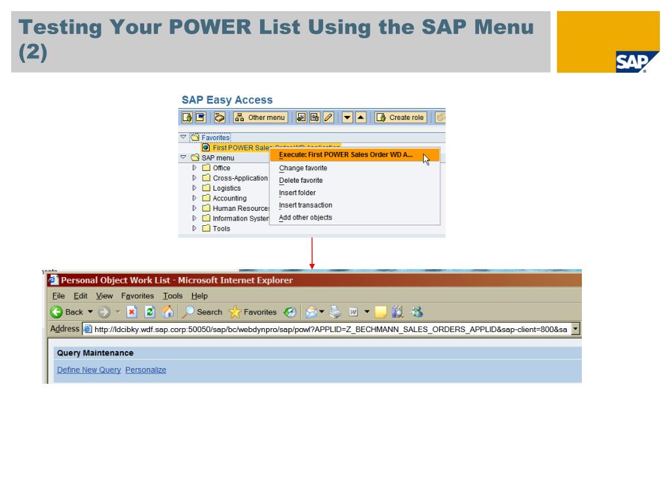Click the Create role button
The height and width of the screenshot is (503, 671).
401,117
